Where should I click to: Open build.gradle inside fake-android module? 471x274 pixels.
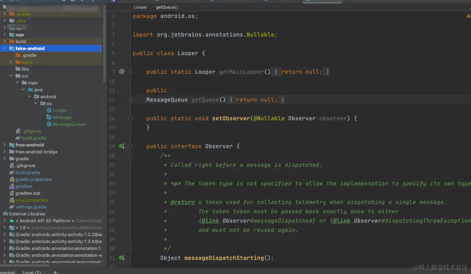tap(34, 138)
